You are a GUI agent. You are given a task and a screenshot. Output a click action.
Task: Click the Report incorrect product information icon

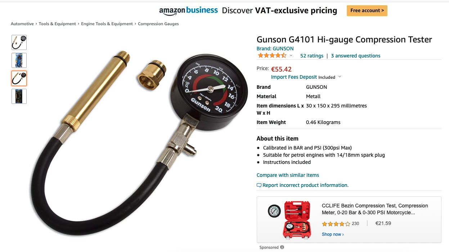259,185
